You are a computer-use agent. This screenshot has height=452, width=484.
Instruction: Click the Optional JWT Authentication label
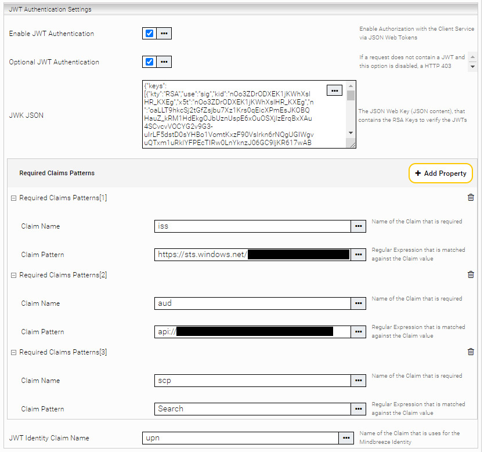click(54, 62)
